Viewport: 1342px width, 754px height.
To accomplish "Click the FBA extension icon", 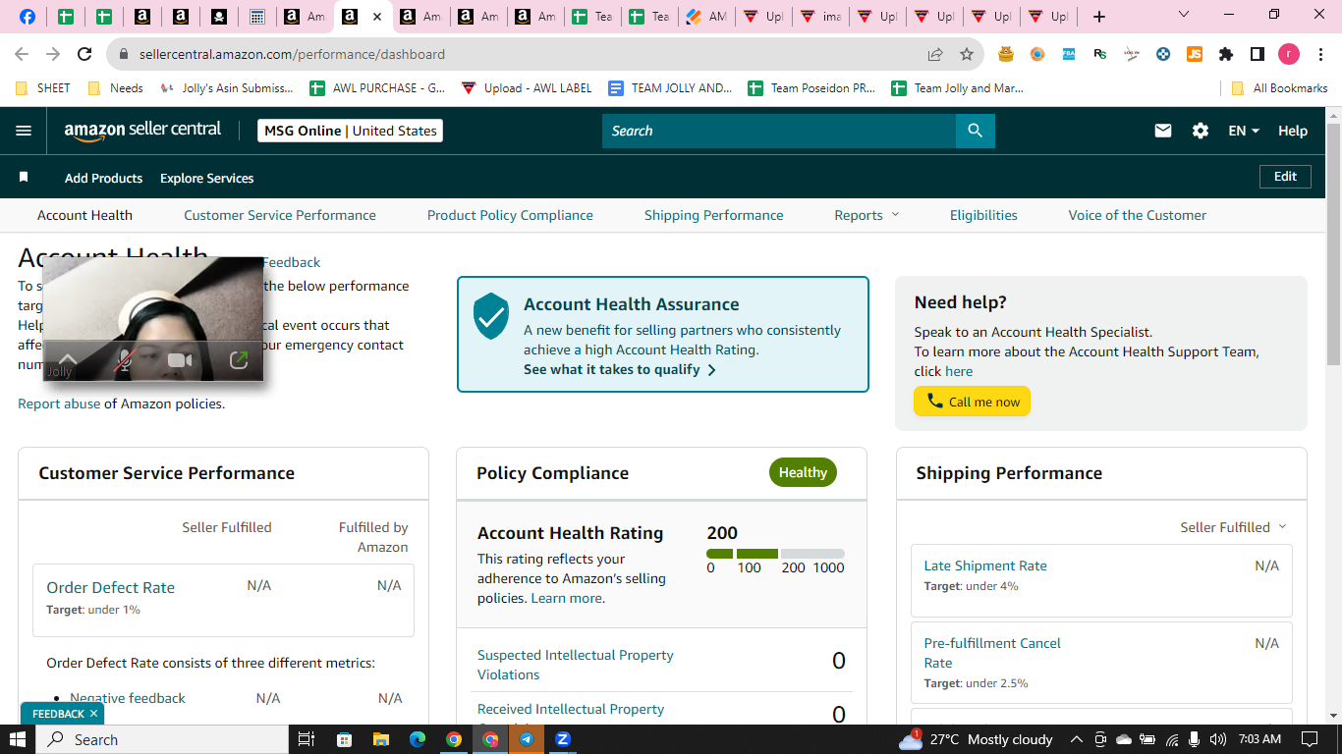I will [1069, 54].
